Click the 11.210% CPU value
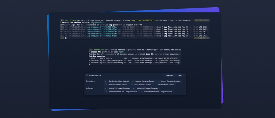 (x=128, y=63)
